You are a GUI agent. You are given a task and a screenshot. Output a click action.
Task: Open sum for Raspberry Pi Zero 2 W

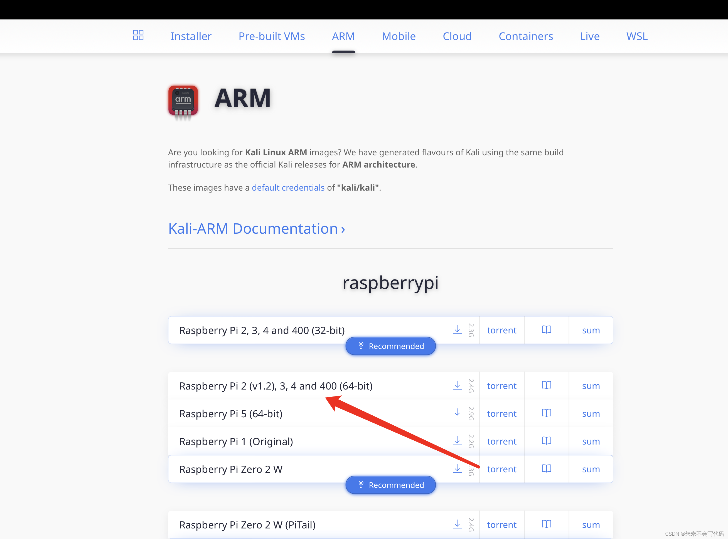pos(591,469)
